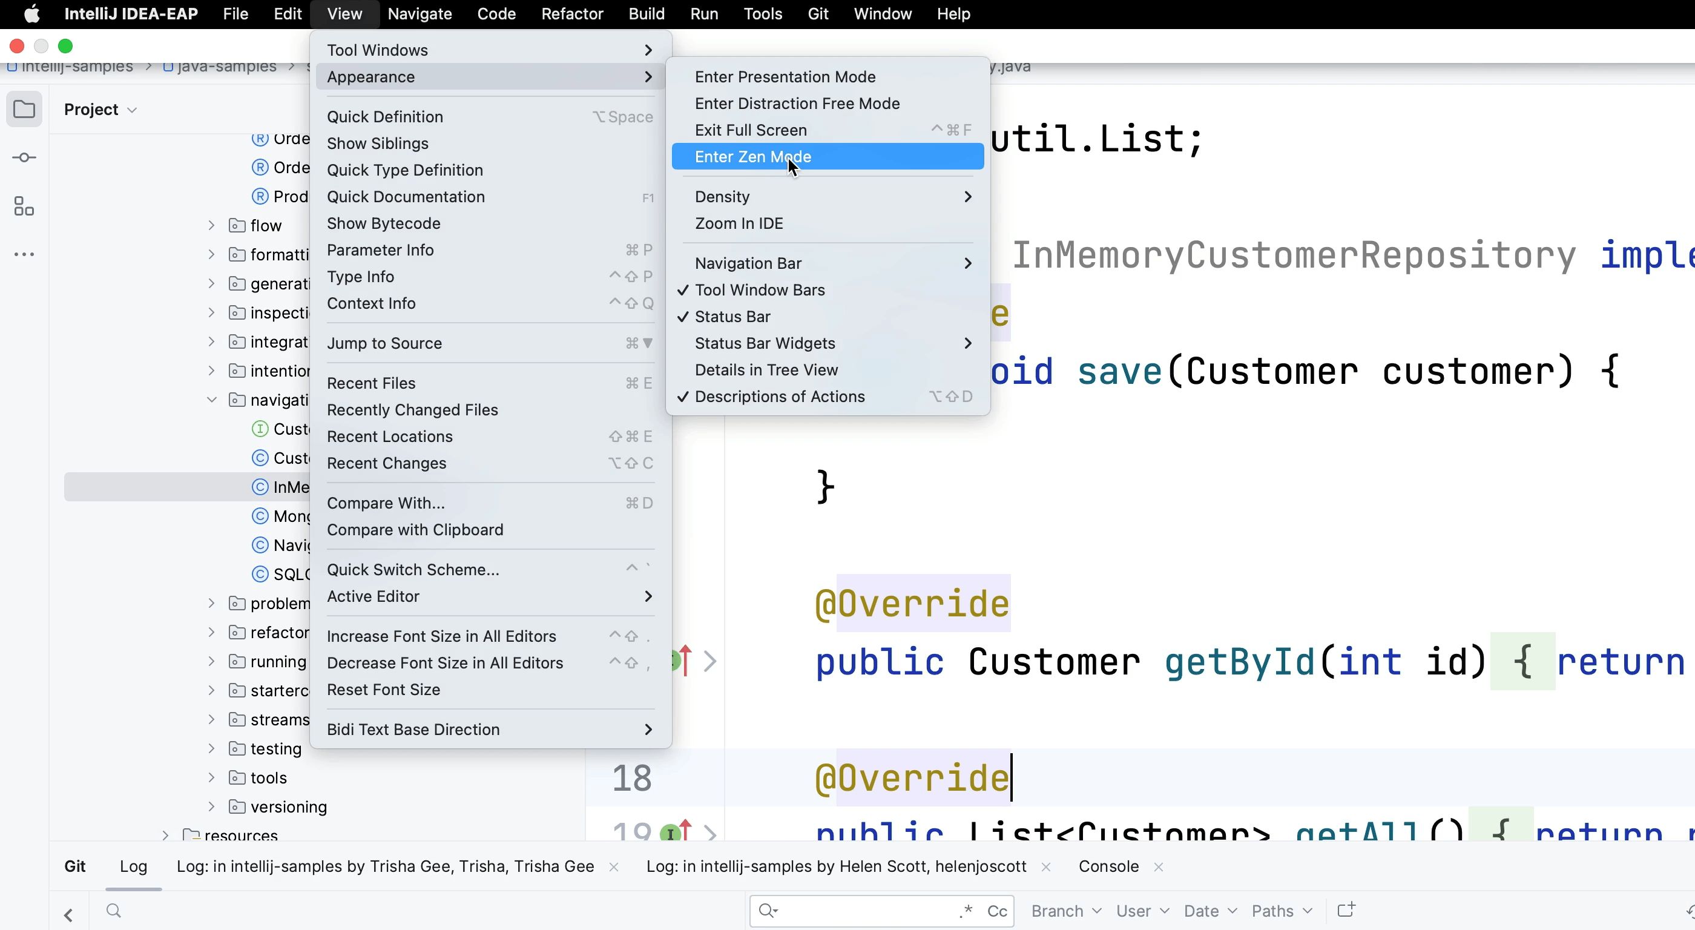Expand the resources folder
The image size is (1695, 930).
tap(165, 835)
